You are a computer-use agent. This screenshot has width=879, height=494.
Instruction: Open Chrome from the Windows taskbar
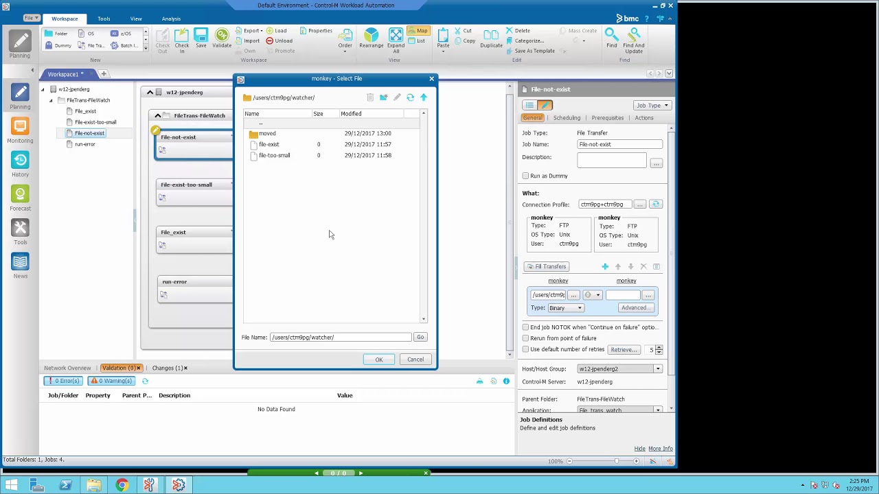pyautogui.click(x=122, y=485)
